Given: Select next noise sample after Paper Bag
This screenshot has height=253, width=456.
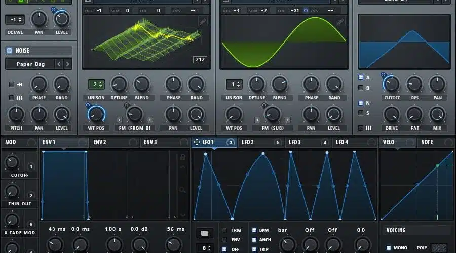Looking at the screenshot, I should point(68,64).
